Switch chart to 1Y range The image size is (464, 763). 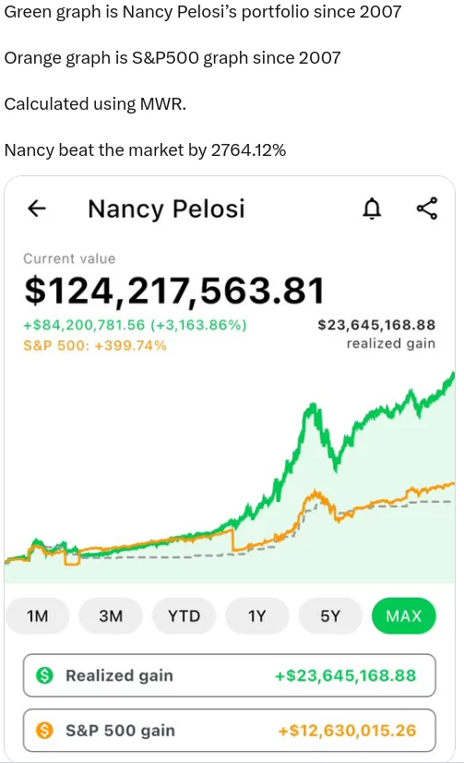(x=256, y=616)
